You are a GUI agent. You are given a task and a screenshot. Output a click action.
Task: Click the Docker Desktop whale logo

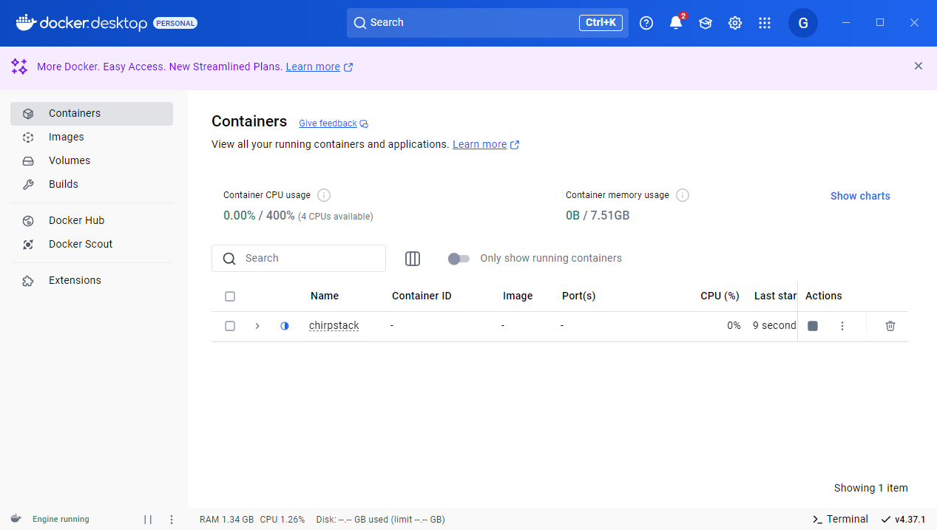[x=26, y=23]
